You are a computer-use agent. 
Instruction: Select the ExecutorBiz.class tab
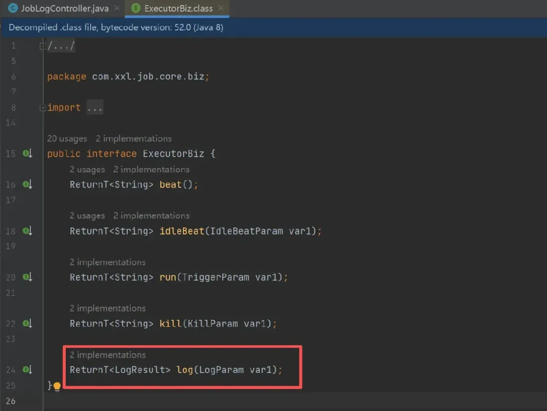[x=177, y=9]
